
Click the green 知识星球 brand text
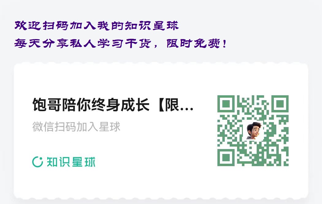[x=71, y=162]
